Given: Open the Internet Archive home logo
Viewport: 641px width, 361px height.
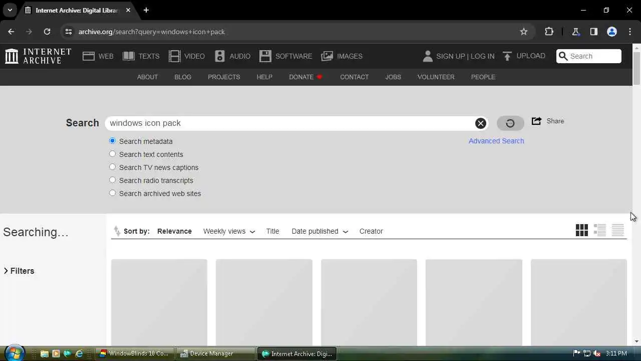Looking at the screenshot, I should [x=38, y=56].
